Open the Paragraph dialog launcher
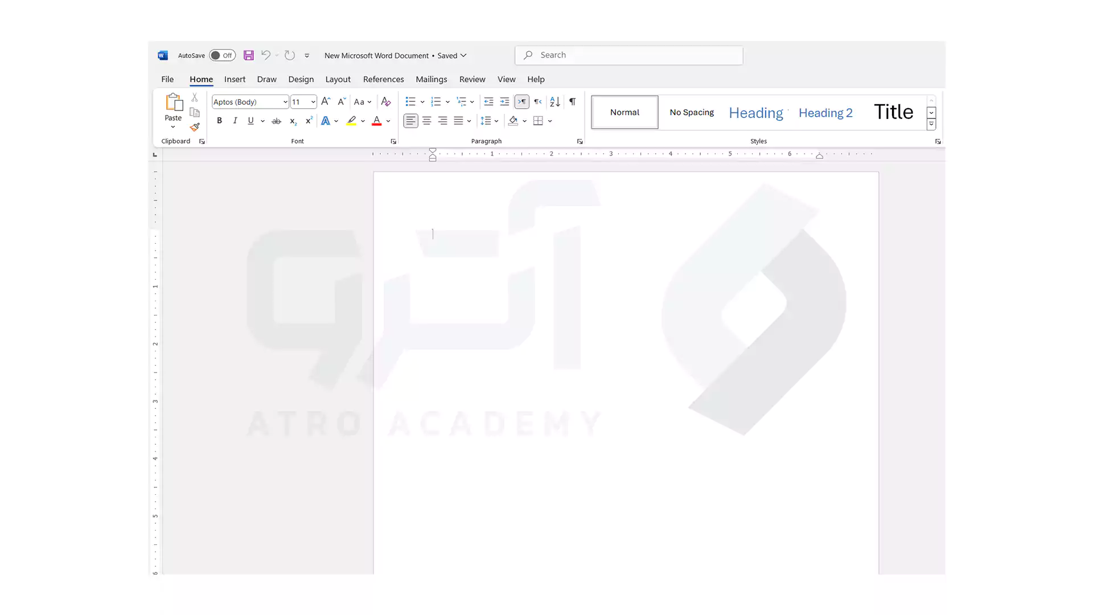Image resolution: width=1093 pixels, height=615 pixels. [x=580, y=141]
